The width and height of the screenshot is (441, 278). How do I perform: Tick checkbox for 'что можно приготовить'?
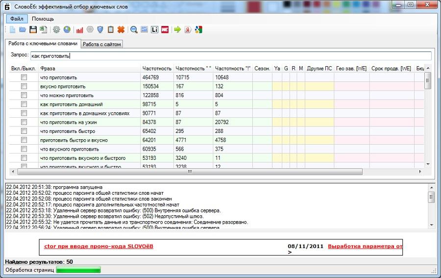[x=24, y=95]
